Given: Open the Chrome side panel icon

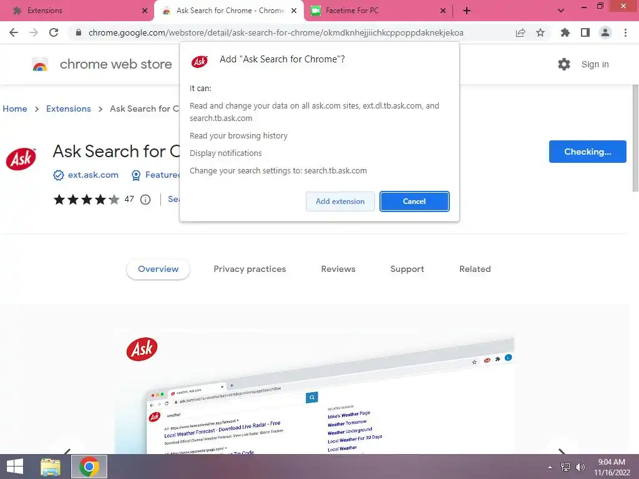Looking at the screenshot, I should 585,32.
